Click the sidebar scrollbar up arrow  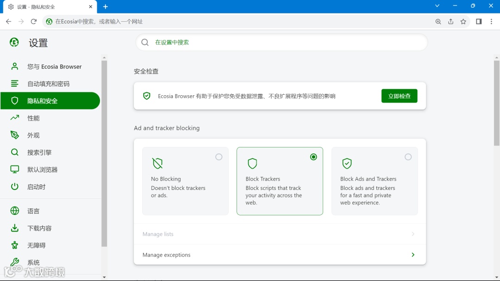click(x=104, y=58)
